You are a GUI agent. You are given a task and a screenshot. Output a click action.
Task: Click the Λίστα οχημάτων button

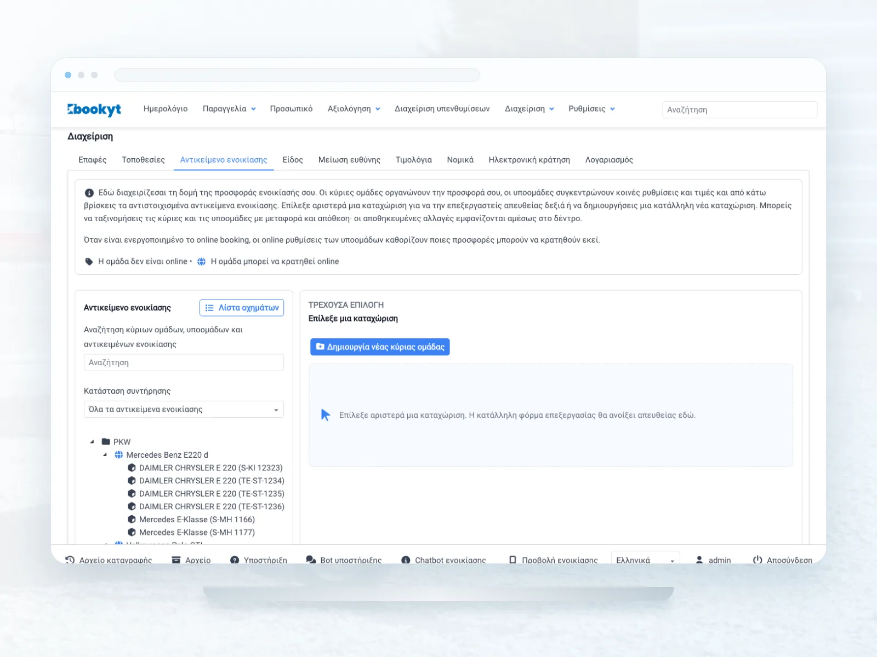[x=242, y=308]
